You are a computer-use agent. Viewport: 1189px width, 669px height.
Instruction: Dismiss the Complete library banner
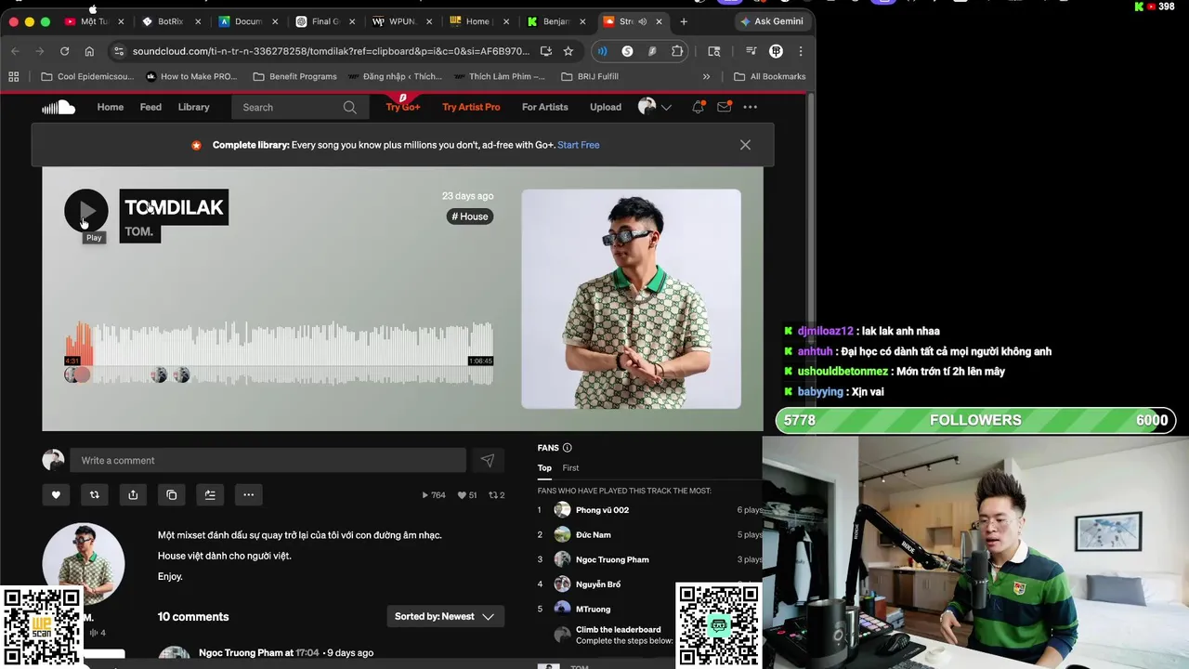click(x=745, y=145)
